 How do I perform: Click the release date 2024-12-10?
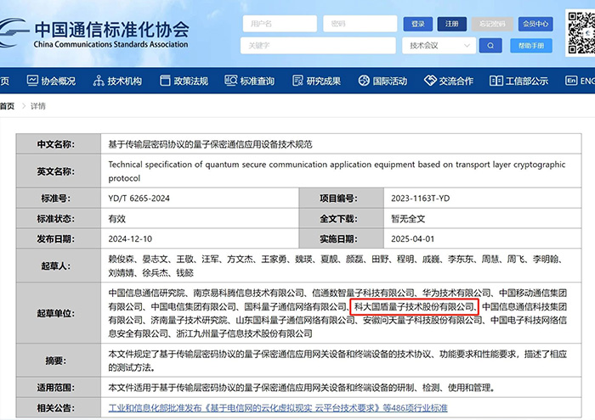click(130, 239)
